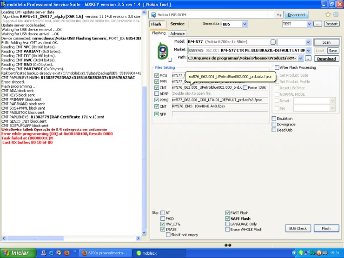Screen dimensions: 344x258
Task: Enable Force 128K option
Action: click(x=245, y=88)
